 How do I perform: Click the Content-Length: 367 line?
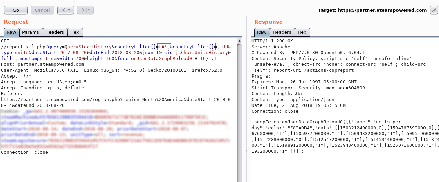[x=277, y=94]
